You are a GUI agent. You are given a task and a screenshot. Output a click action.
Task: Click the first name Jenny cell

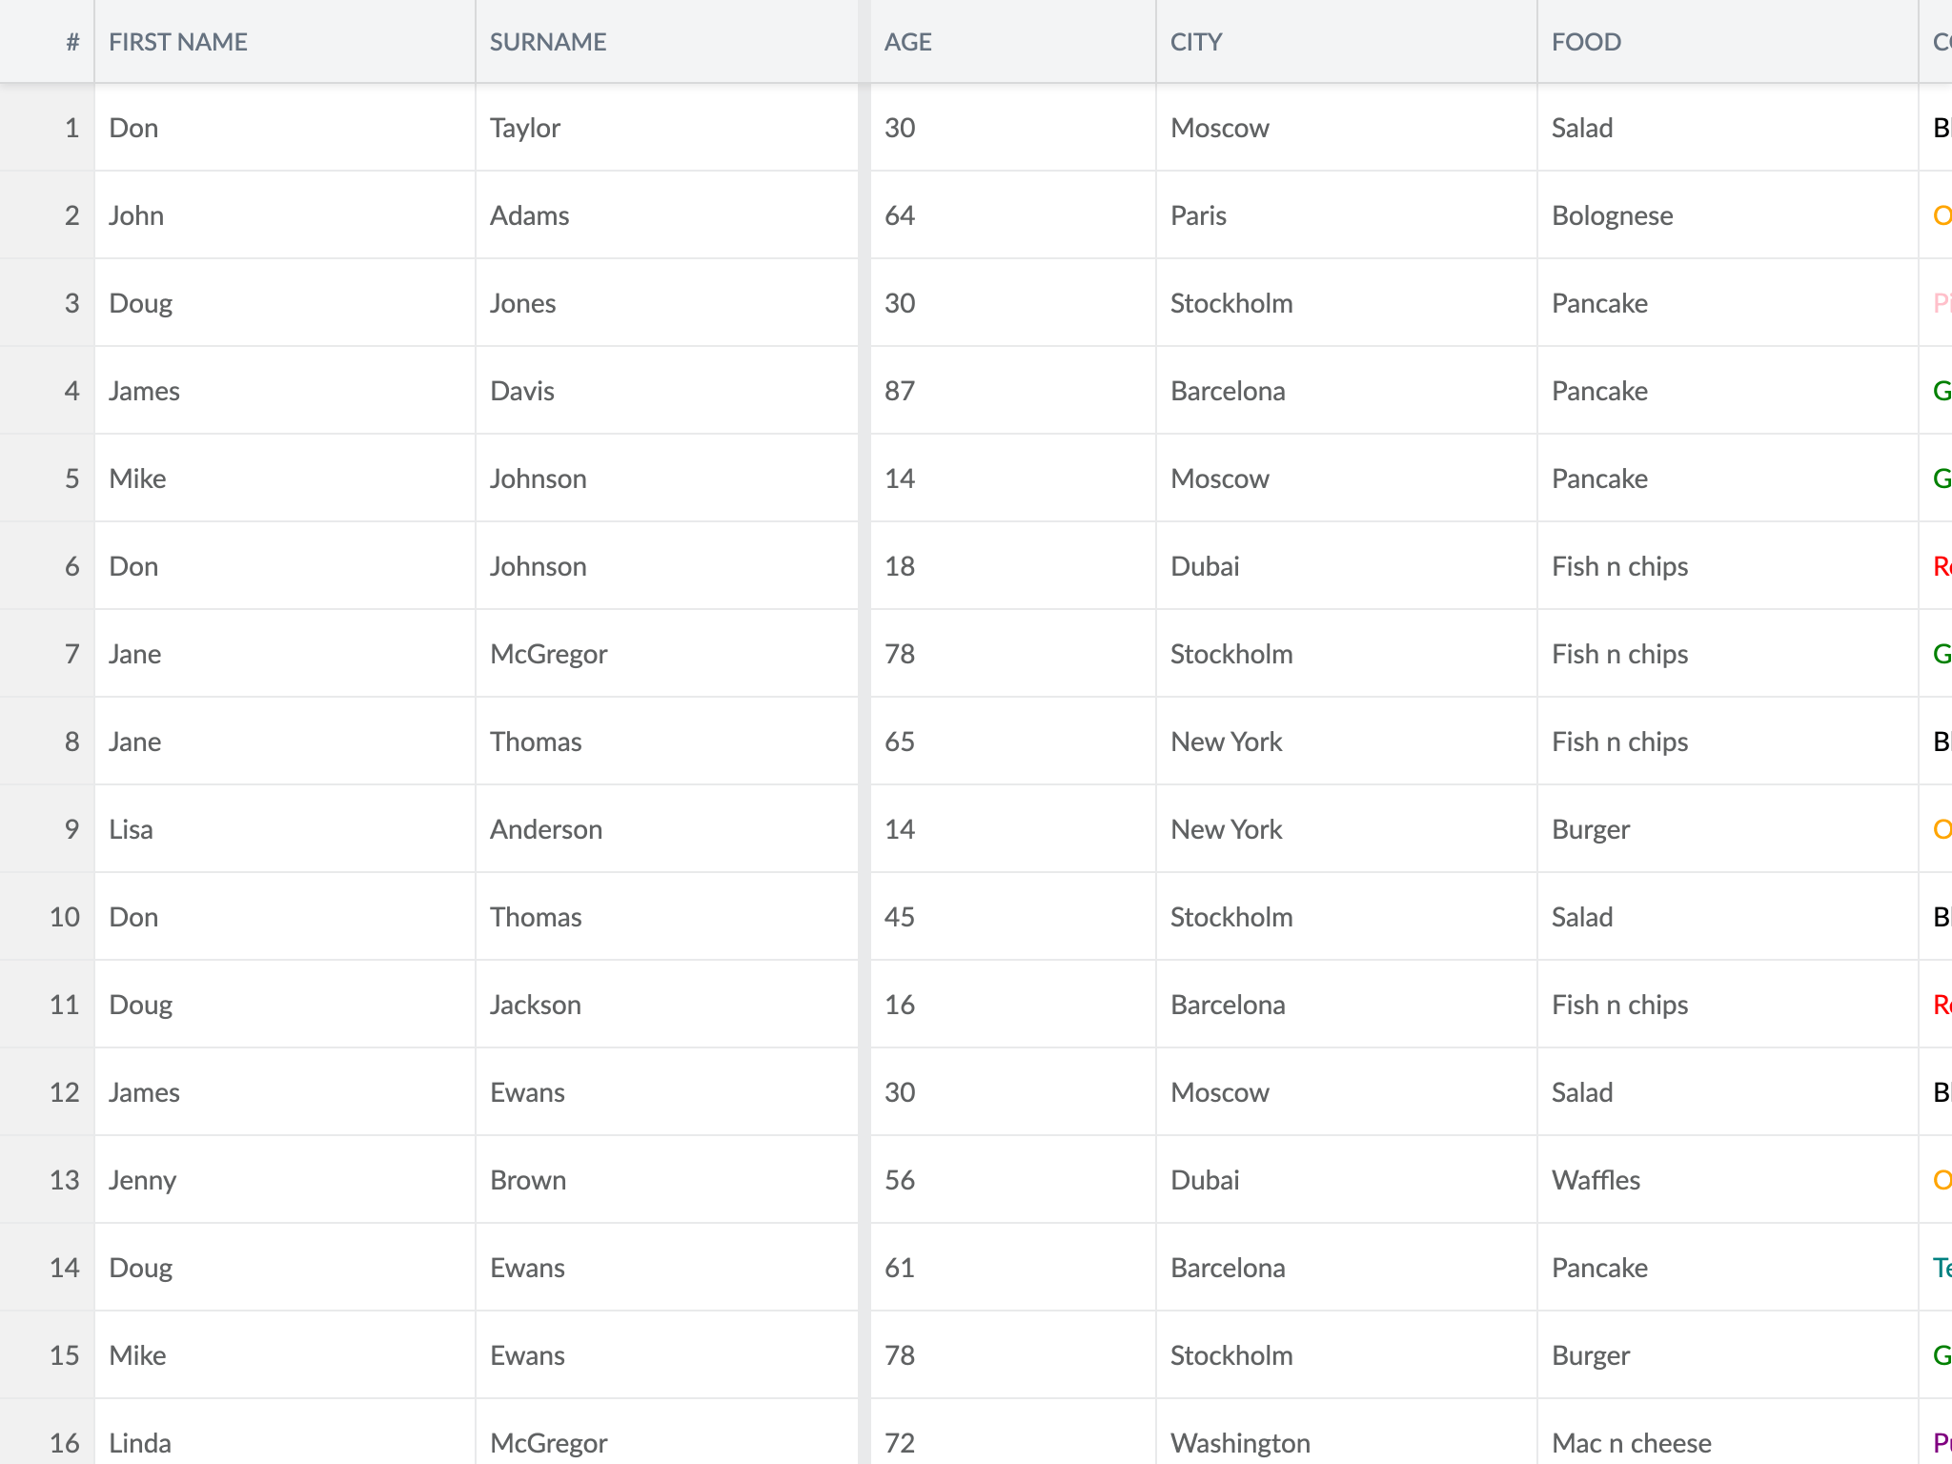[285, 1180]
